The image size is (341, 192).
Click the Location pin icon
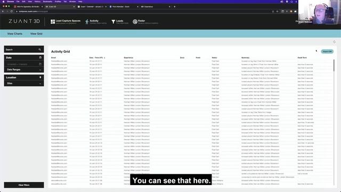[40, 77]
